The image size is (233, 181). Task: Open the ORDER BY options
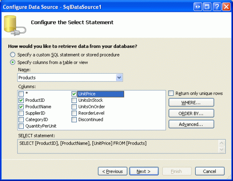click(x=191, y=113)
